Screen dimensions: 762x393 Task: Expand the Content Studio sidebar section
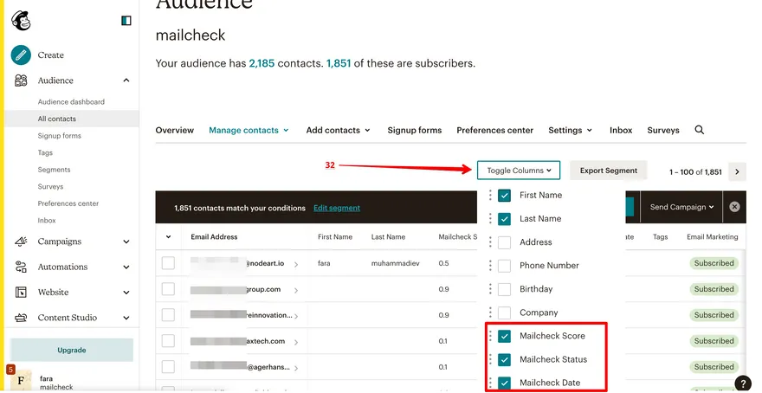pos(126,318)
